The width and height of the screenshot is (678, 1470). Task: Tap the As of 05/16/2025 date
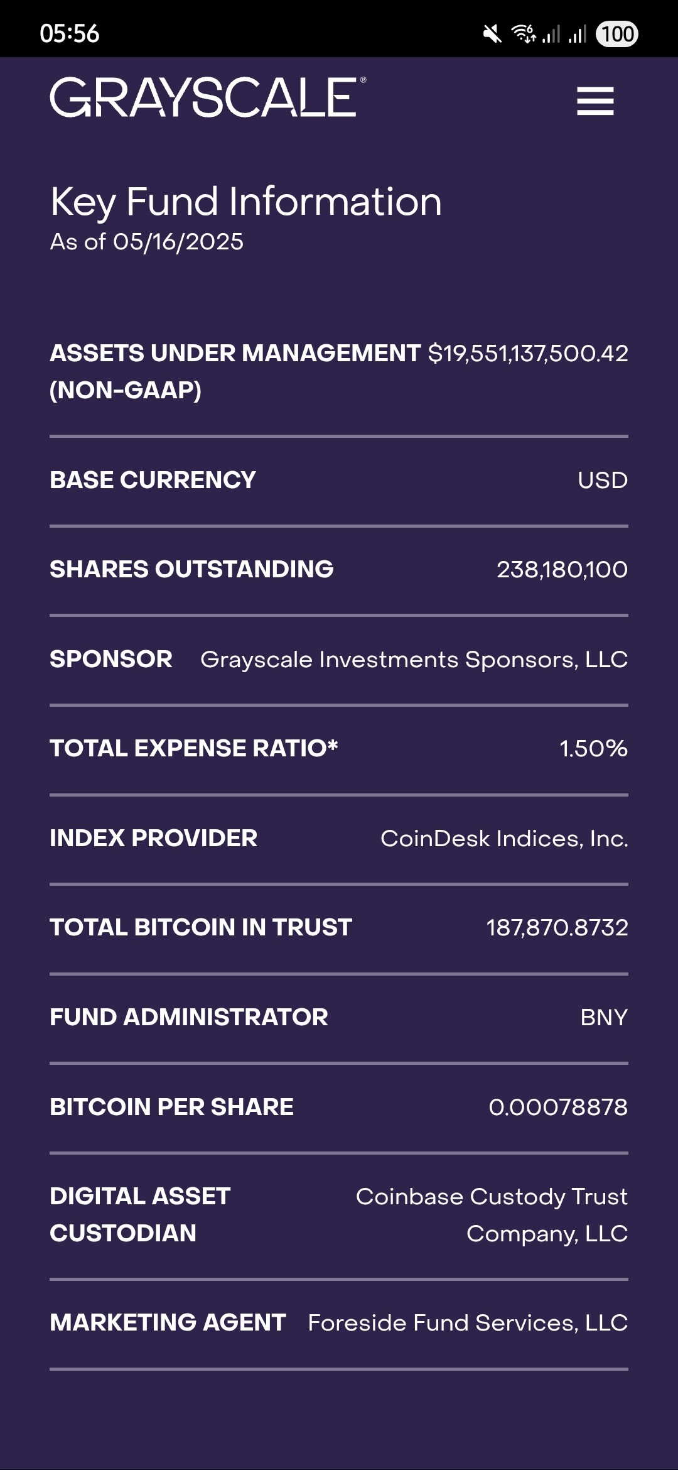click(147, 242)
